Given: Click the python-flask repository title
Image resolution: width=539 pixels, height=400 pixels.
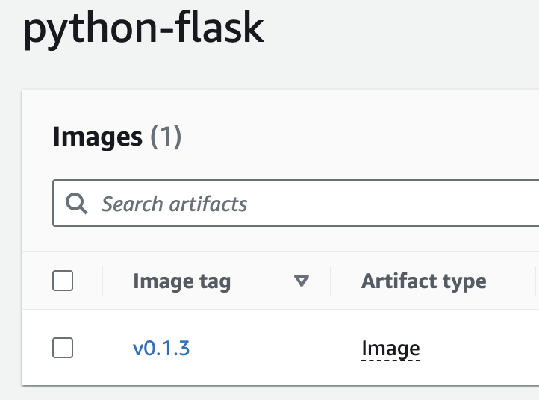Looking at the screenshot, I should click(x=143, y=29).
